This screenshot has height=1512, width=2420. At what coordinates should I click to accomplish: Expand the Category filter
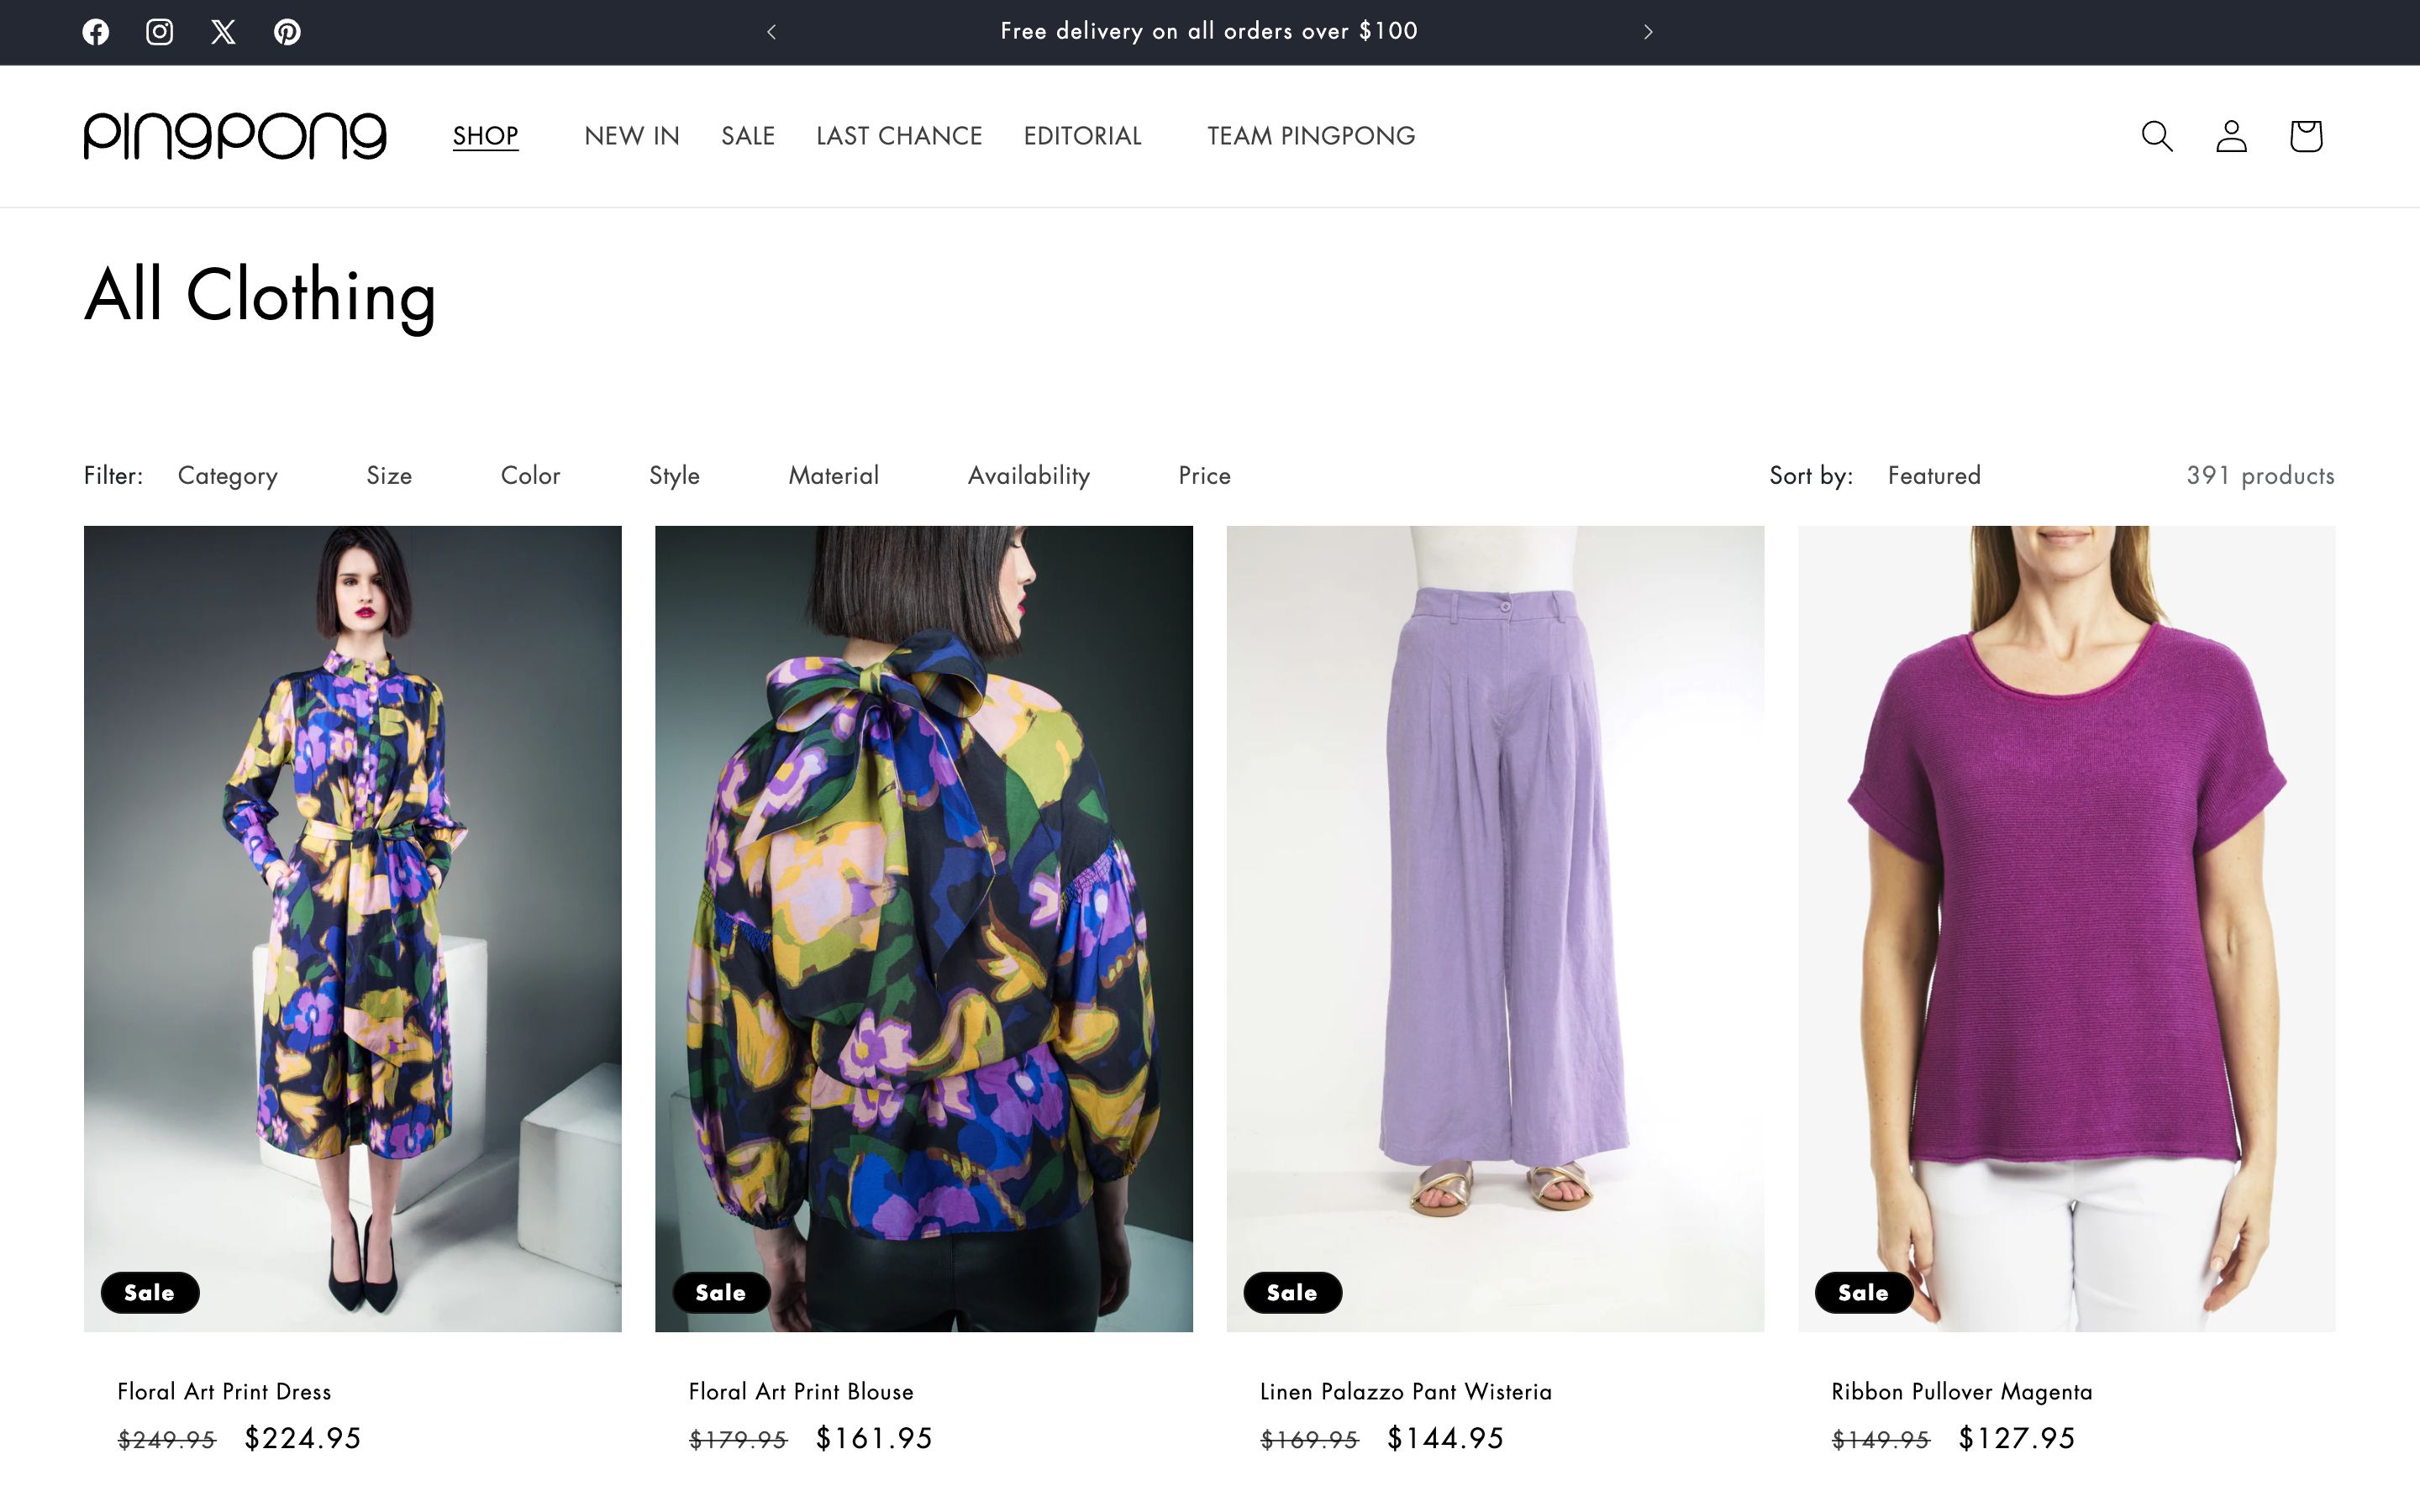(x=227, y=476)
